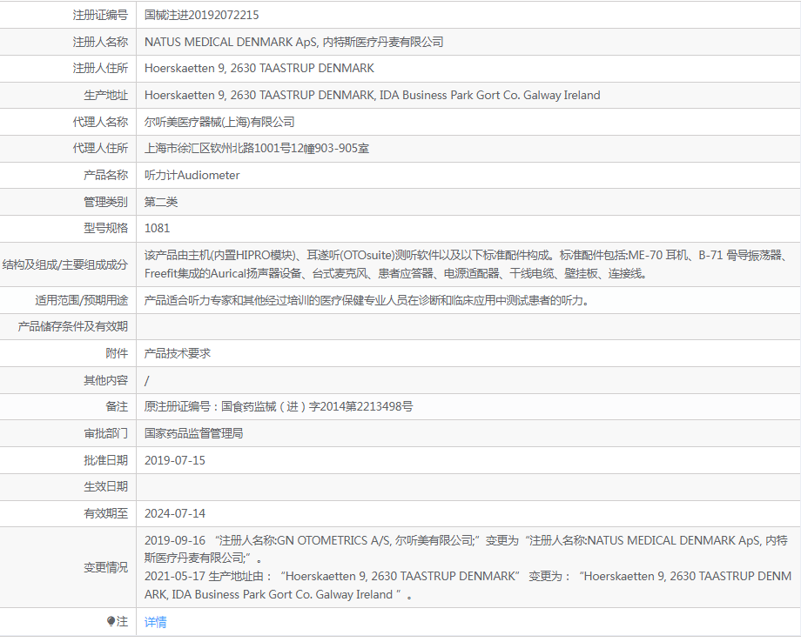Select product name 听力计Audiometer

(192, 175)
